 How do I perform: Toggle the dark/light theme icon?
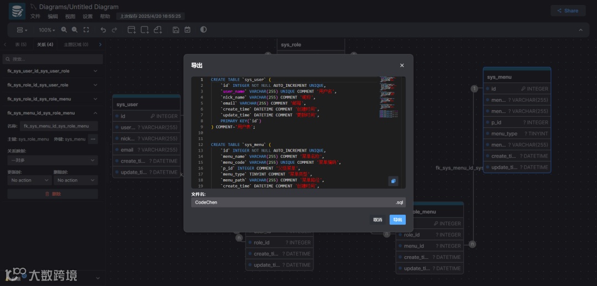tap(203, 29)
